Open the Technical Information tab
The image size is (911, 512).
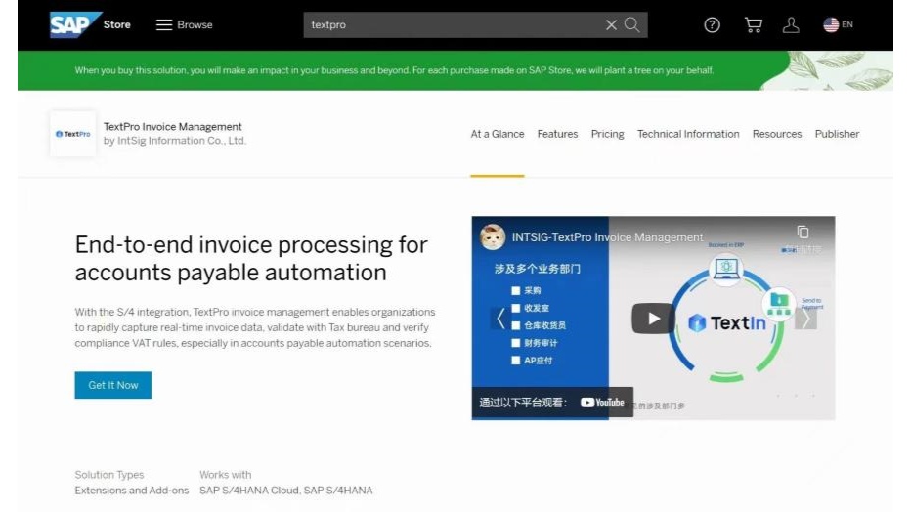pos(688,134)
